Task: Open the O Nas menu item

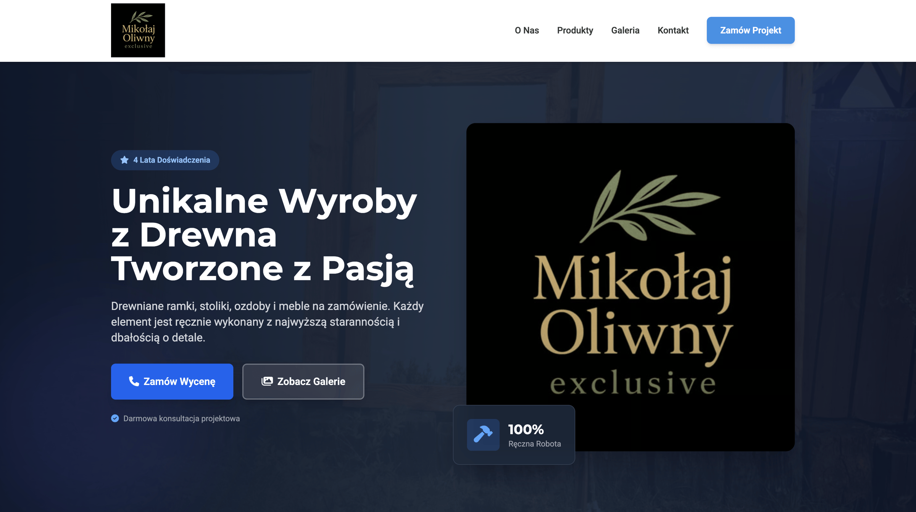Action: pyautogui.click(x=527, y=30)
